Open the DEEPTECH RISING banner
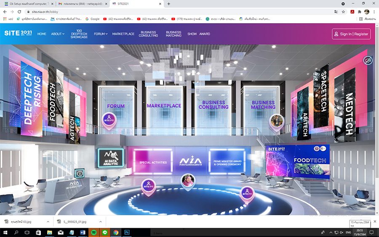 pyautogui.click(x=32, y=99)
